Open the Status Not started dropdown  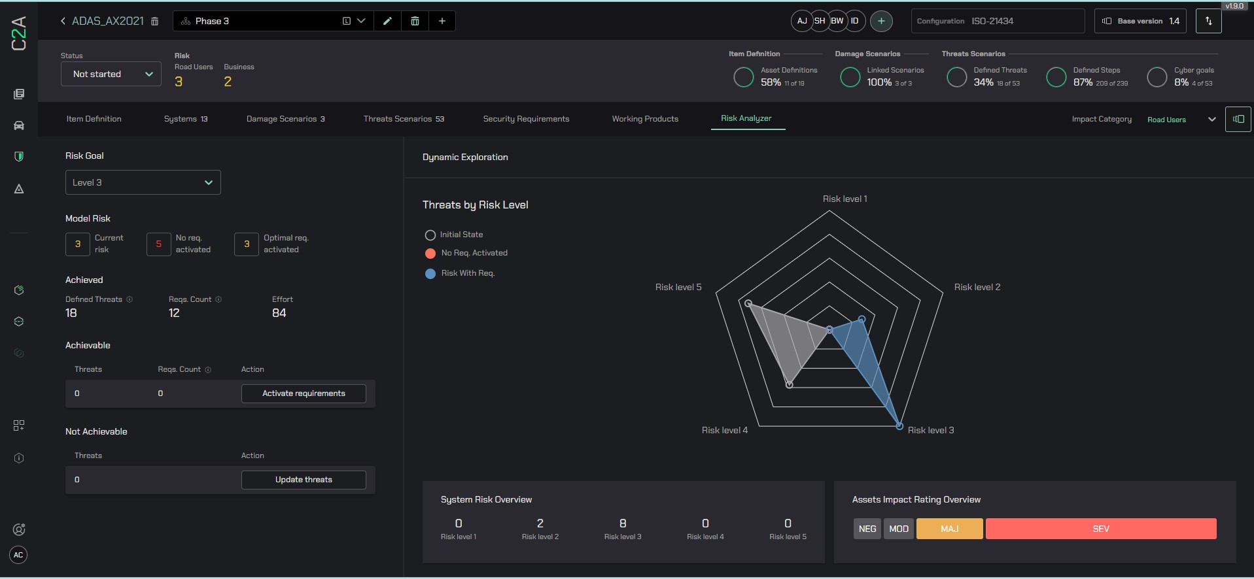coord(111,74)
